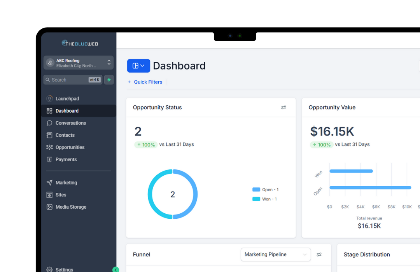Select Dashboard in the sidebar menu
This screenshot has width=420, height=272.
(x=79, y=111)
